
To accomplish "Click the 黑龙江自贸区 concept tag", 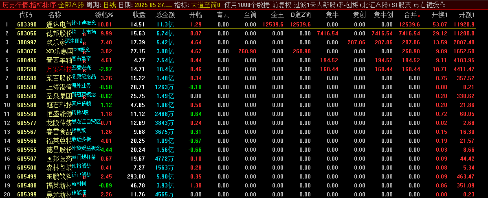I will coord(86,121).
